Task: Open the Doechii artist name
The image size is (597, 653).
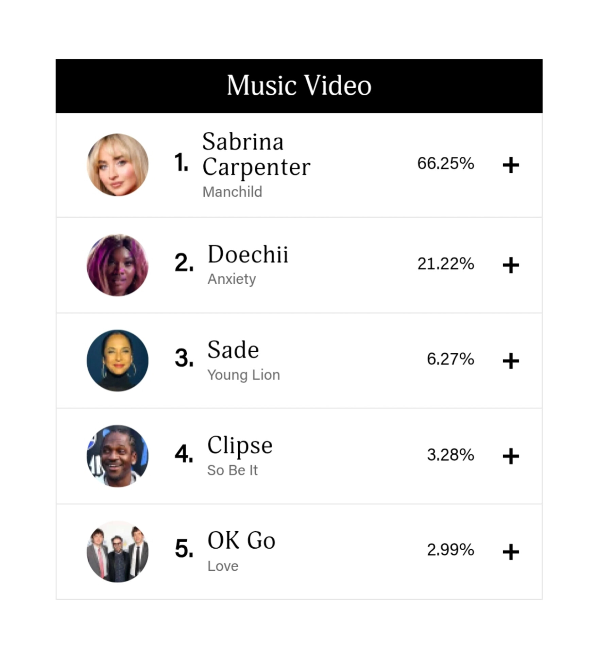Action: click(248, 254)
